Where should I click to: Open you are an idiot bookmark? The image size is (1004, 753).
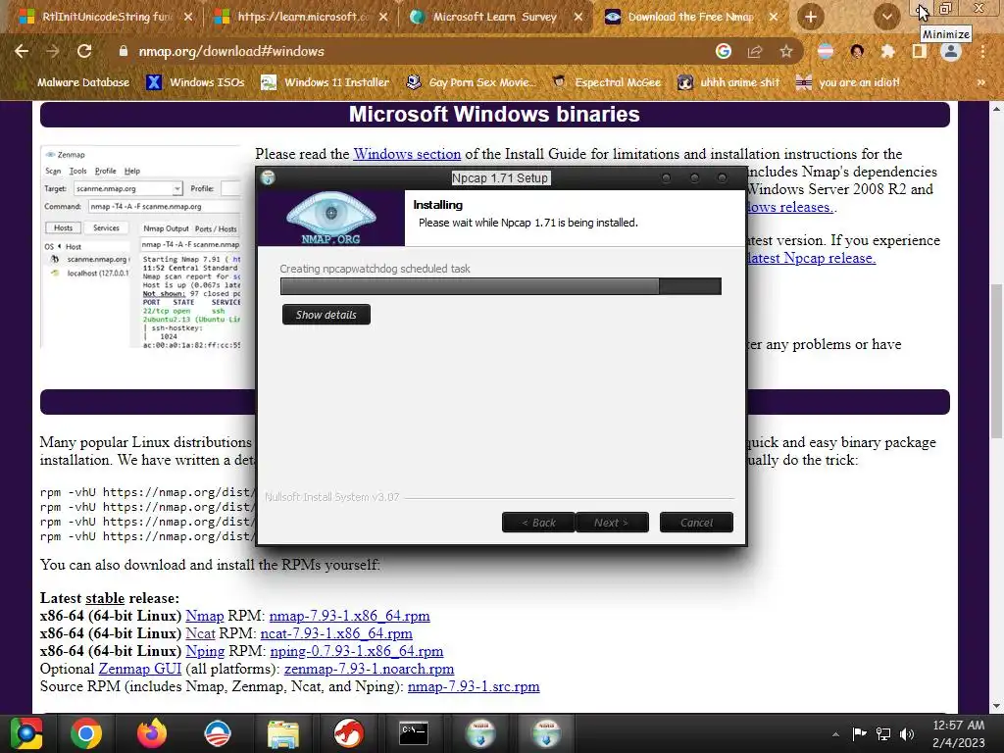[x=848, y=82]
